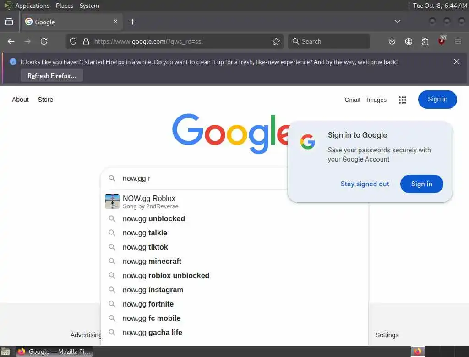Close the Google tab
This screenshot has width=469, height=357.
[115, 22]
